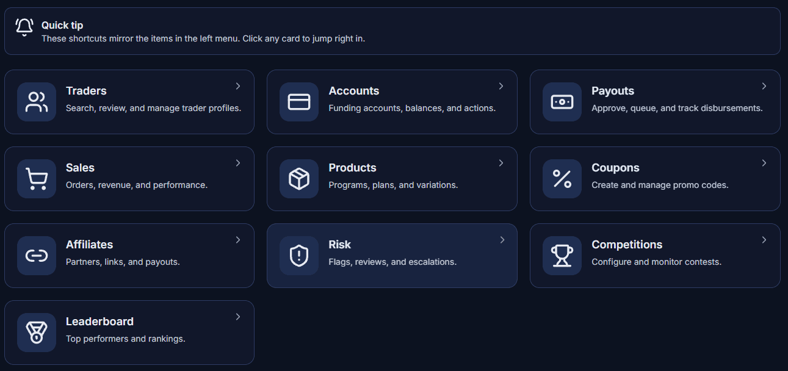This screenshot has height=371, width=788.
Task: Click the Products heading
Action: (x=352, y=167)
